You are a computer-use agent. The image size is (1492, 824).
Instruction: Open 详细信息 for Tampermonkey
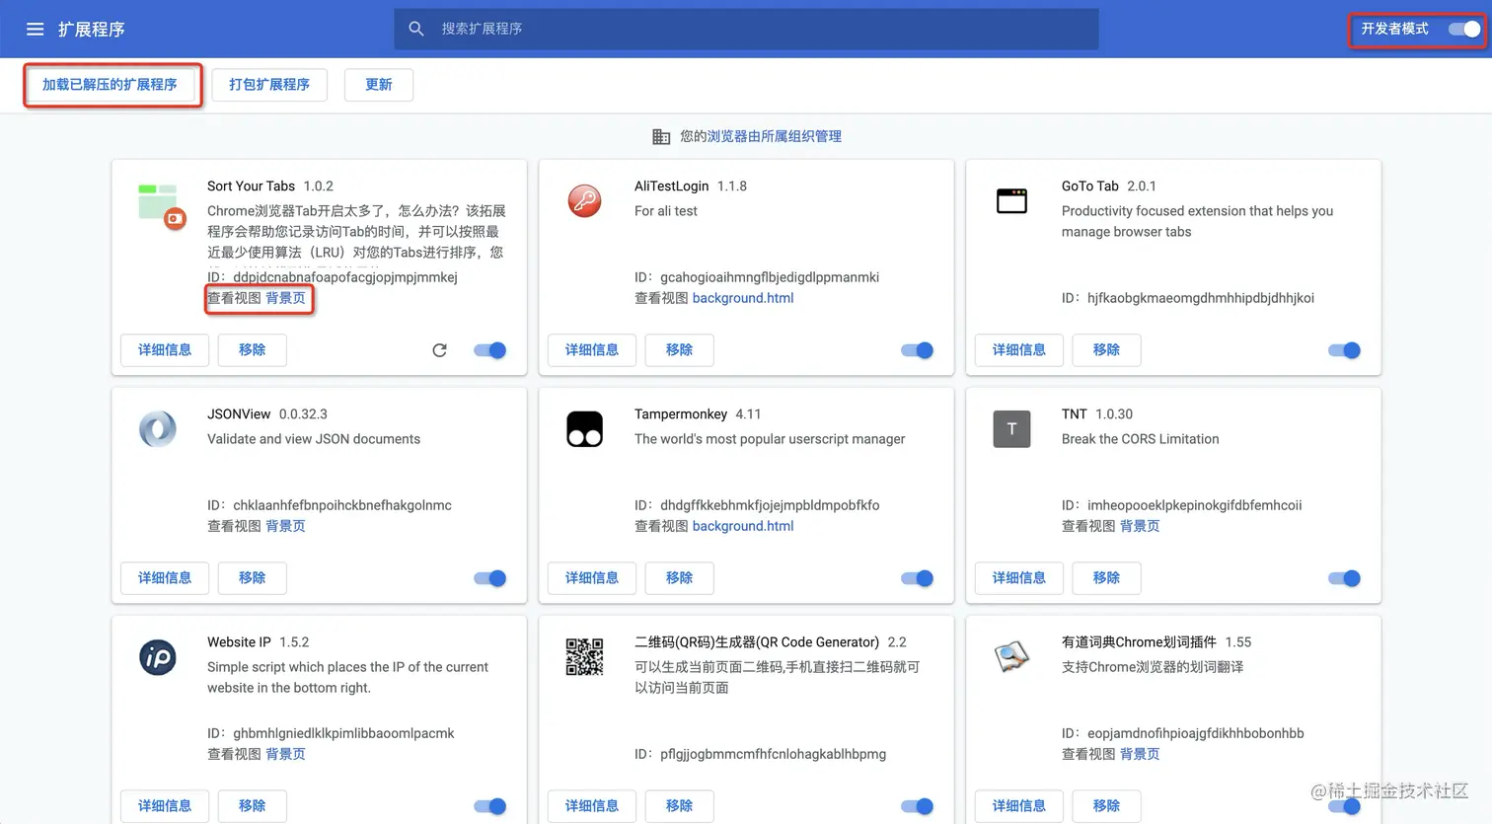592,578
